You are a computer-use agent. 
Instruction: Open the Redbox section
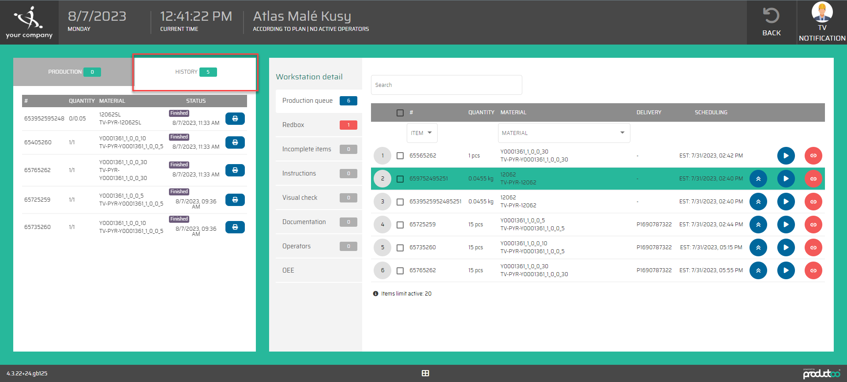tap(319, 125)
